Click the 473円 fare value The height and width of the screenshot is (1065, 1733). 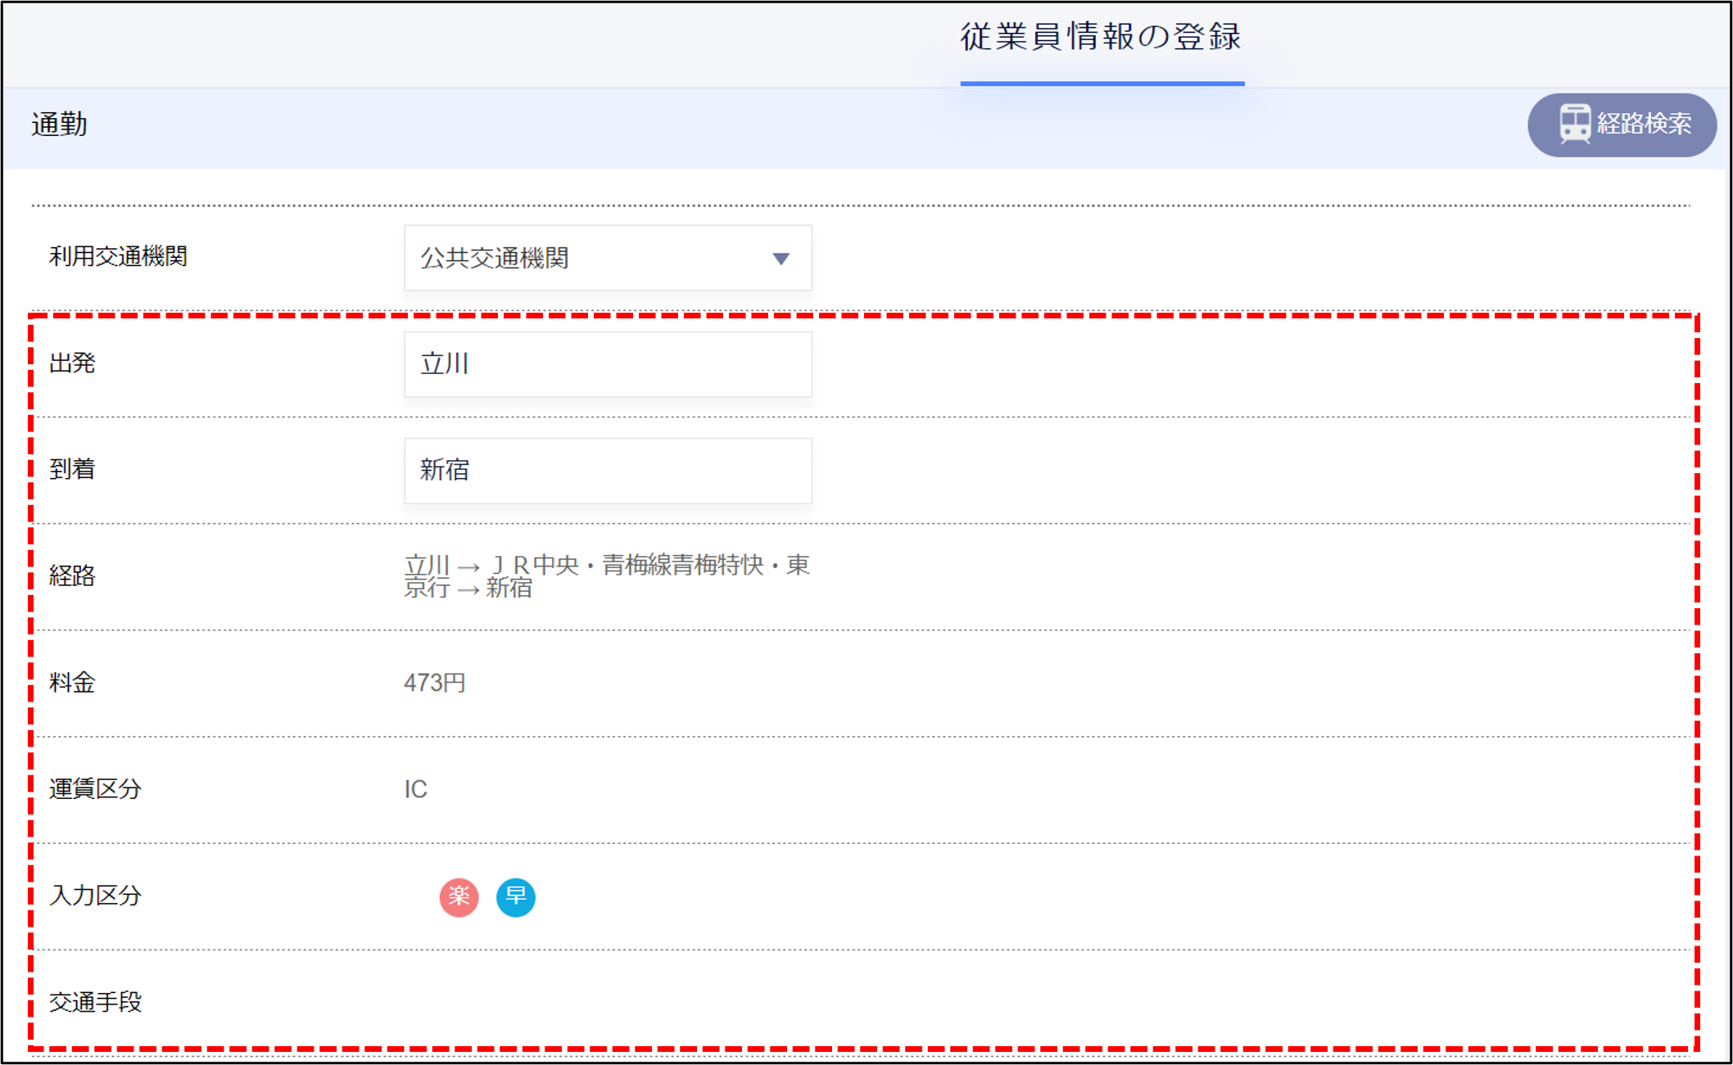435,683
